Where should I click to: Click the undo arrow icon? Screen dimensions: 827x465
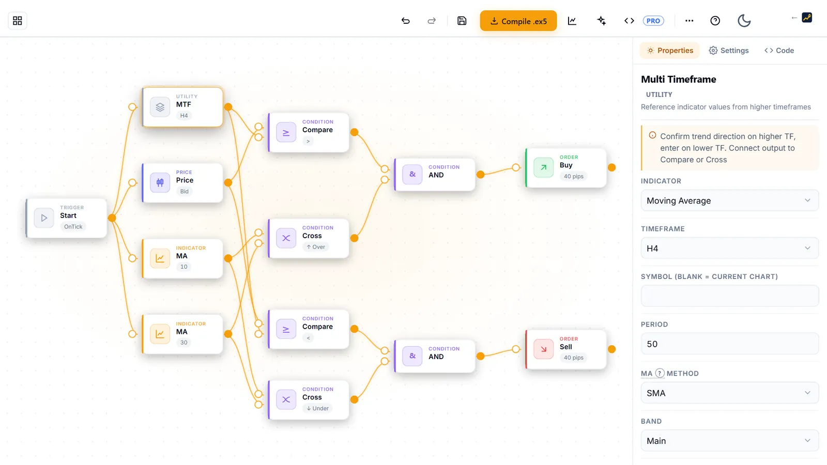click(406, 21)
